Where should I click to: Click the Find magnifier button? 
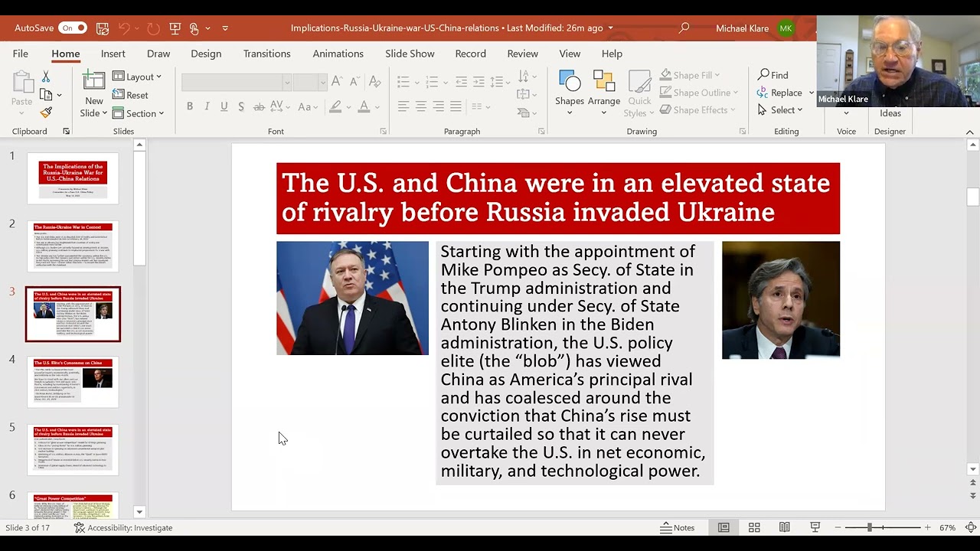[x=773, y=75]
